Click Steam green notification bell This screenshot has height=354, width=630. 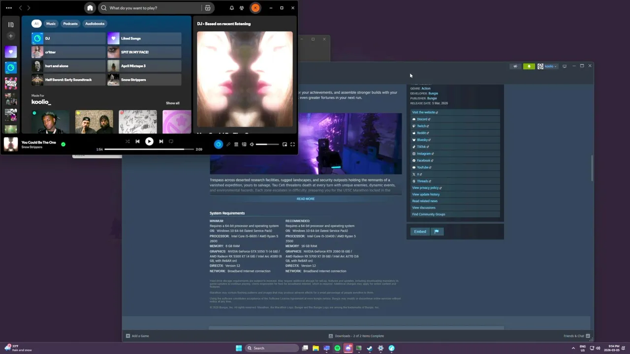coord(529,66)
